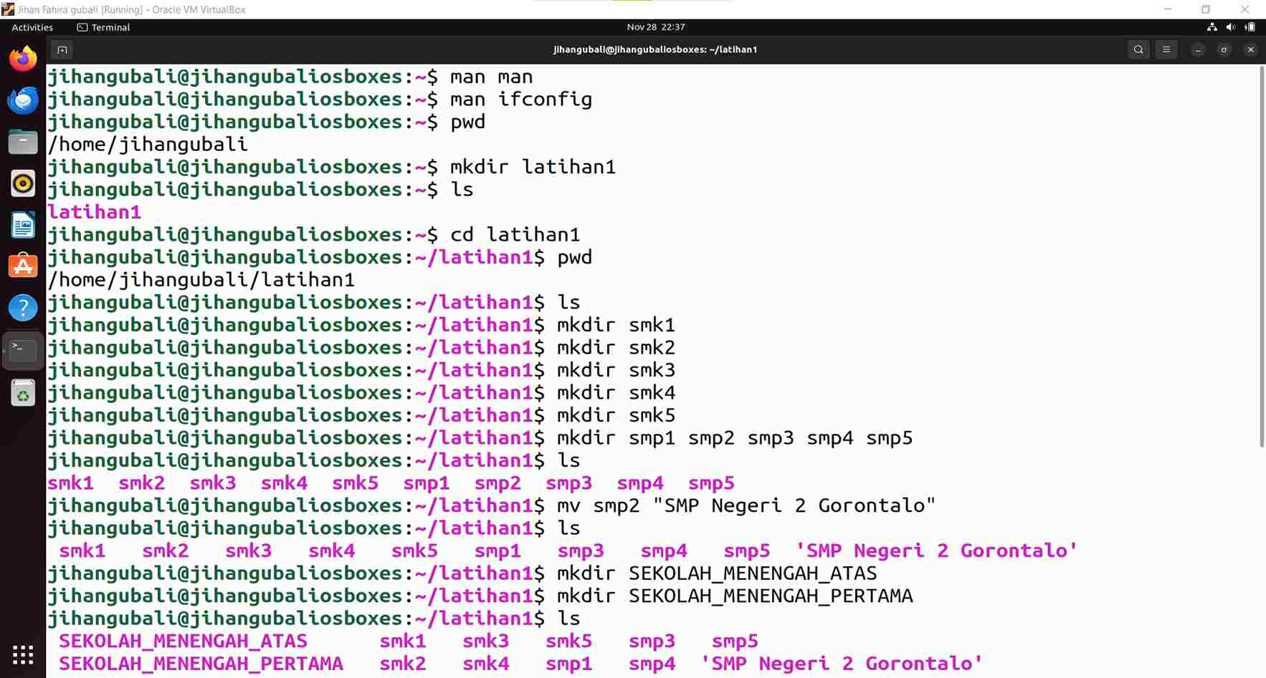
Task: Open Rhythmbox music player in dock
Action: 23,183
